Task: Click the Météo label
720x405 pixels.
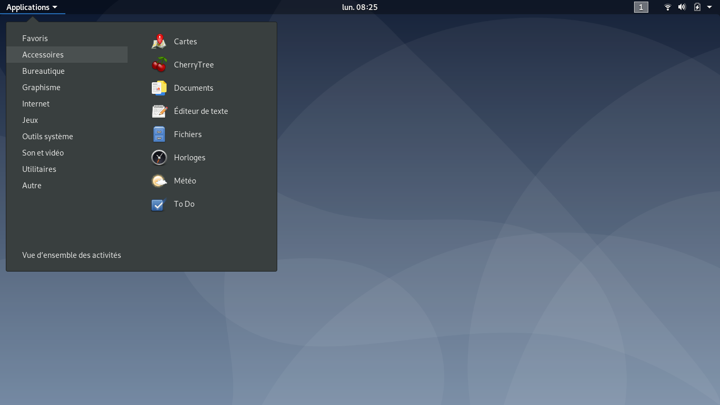Action: (x=185, y=181)
